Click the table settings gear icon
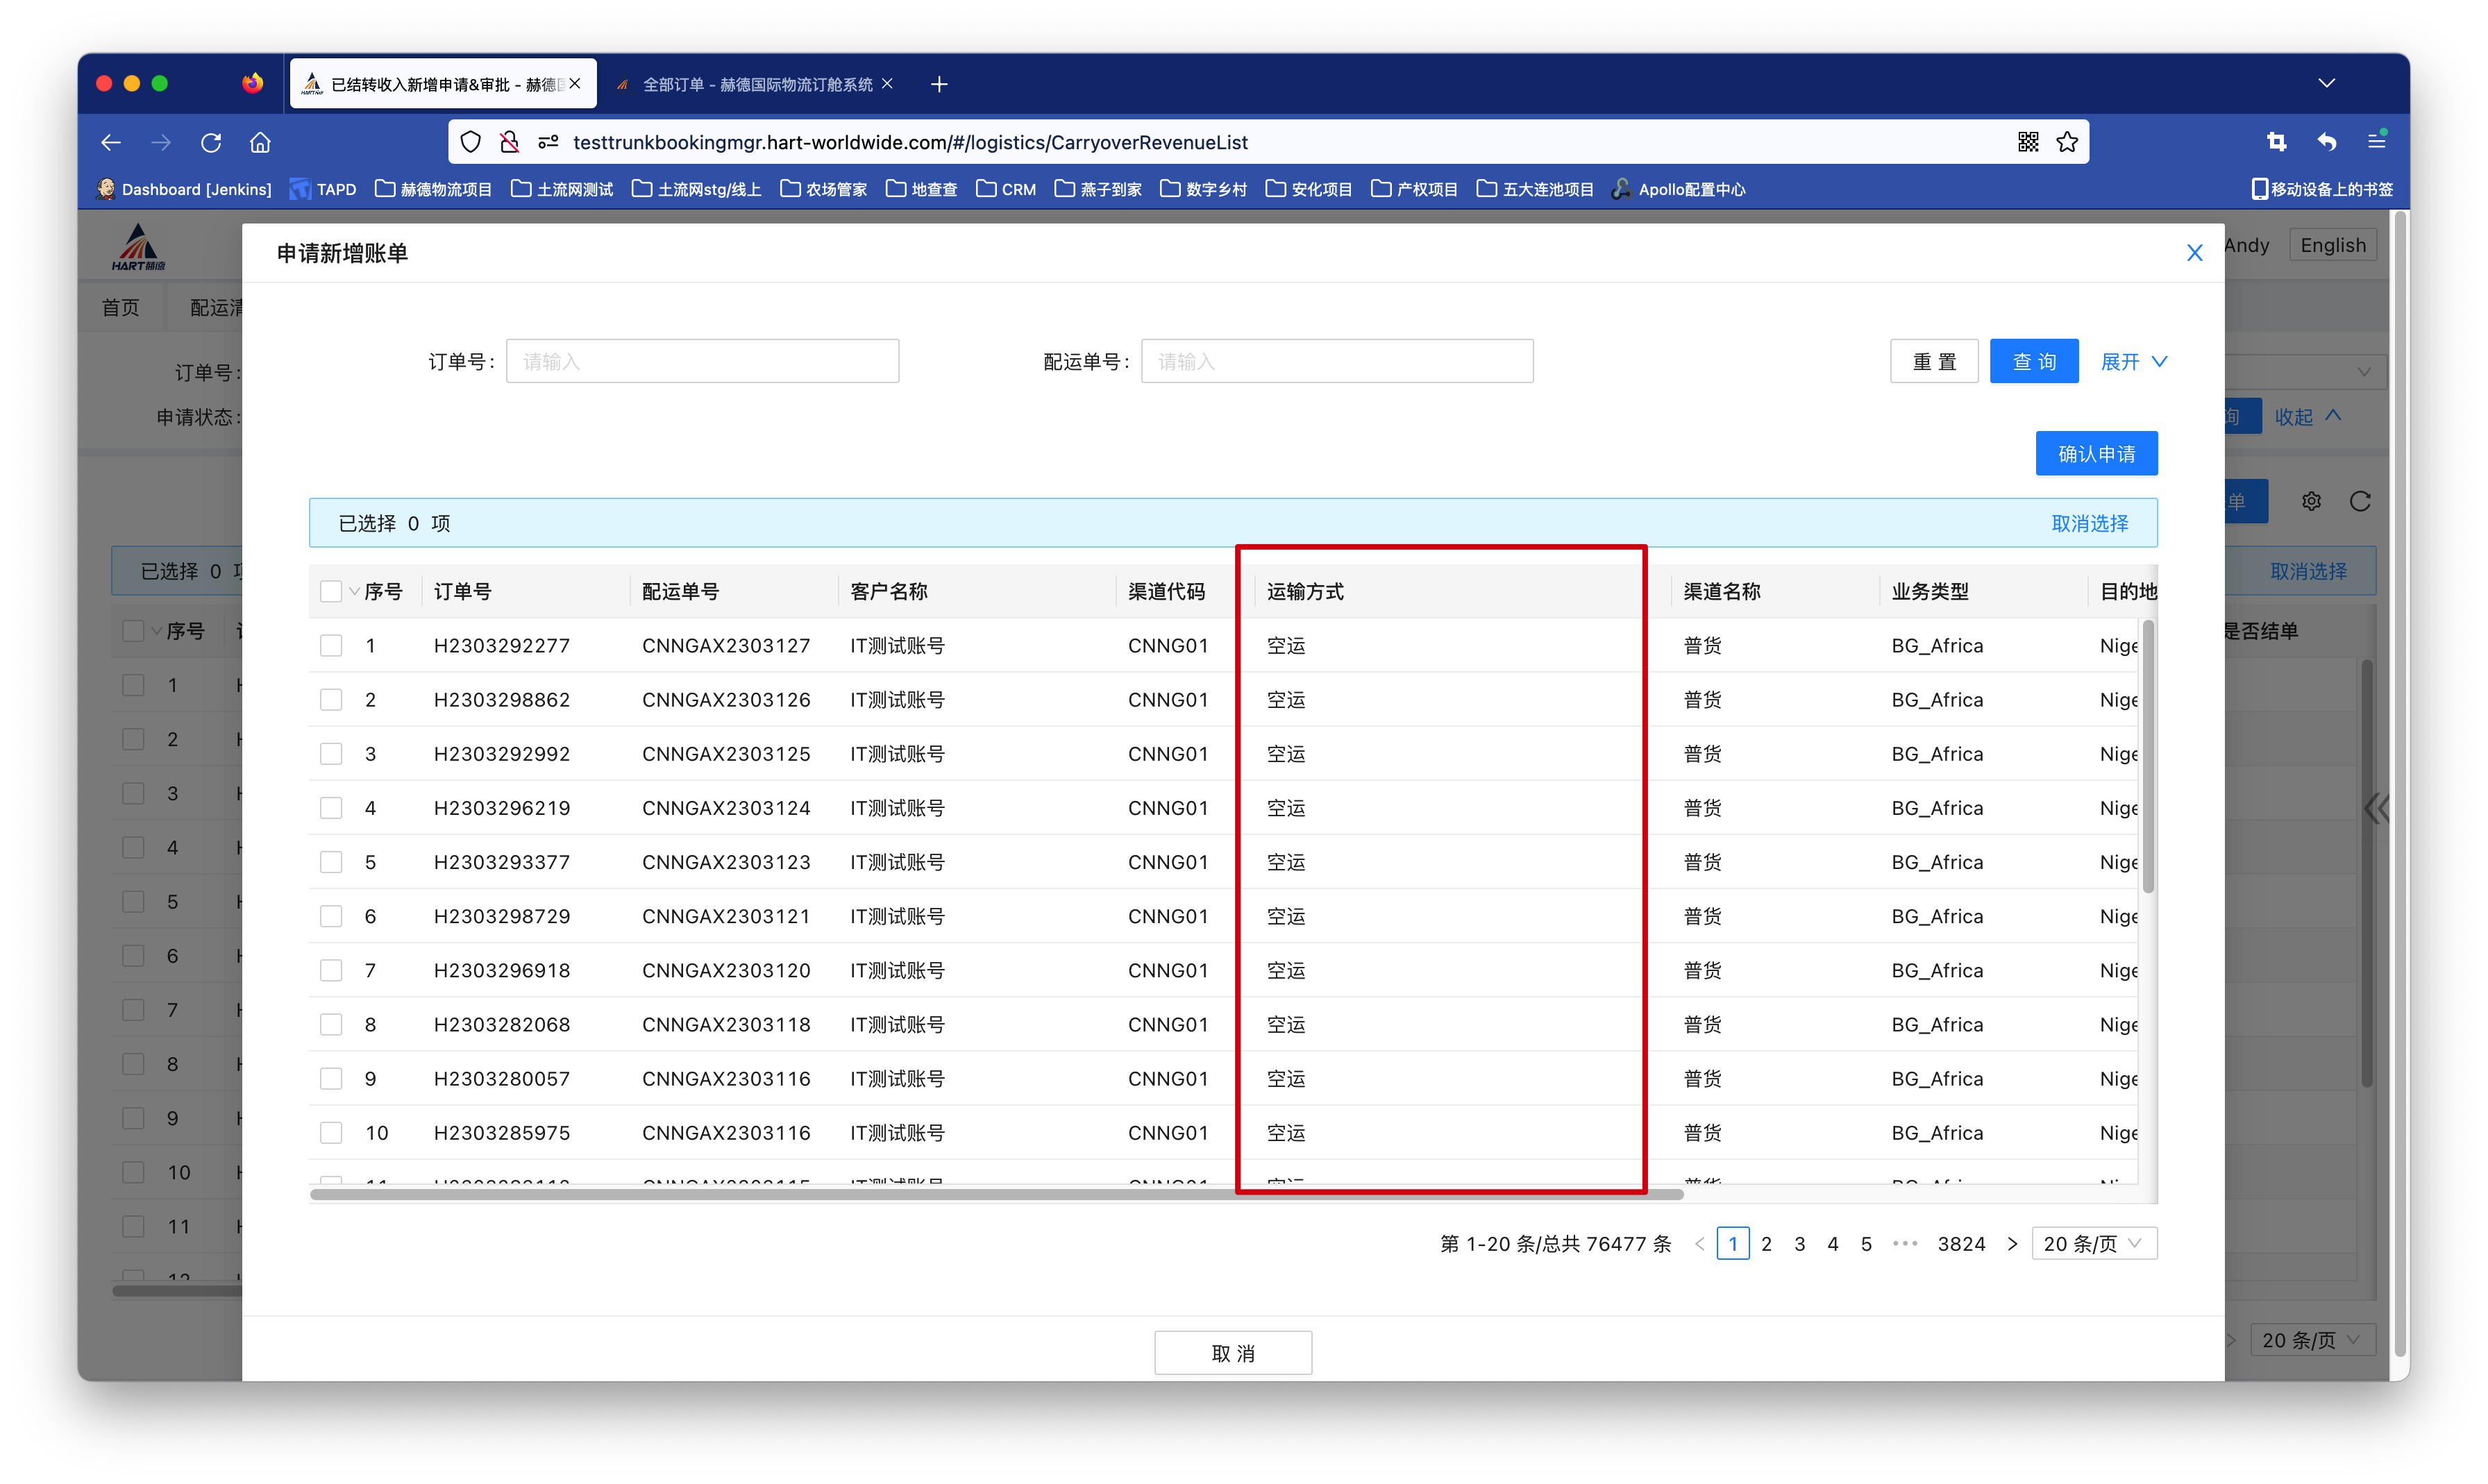The height and width of the screenshot is (1484, 2488). click(x=2311, y=501)
